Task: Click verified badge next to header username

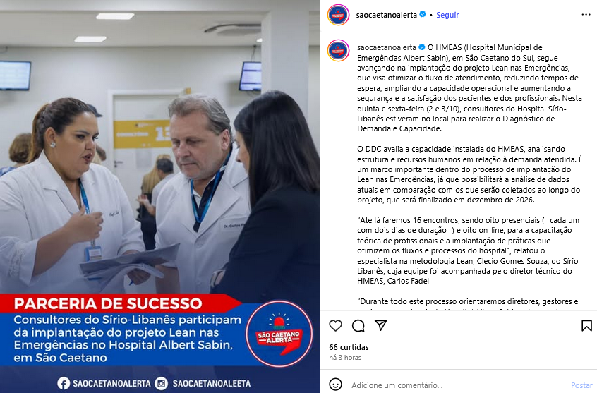Action: pyautogui.click(x=422, y=15)
